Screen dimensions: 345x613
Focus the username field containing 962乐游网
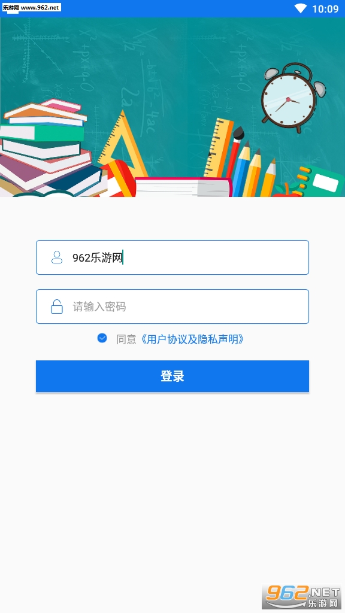[x=172, y=257]
